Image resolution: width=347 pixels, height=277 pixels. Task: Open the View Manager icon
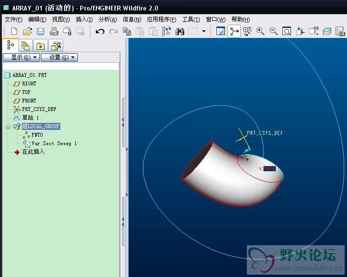(x=340, y=31)
